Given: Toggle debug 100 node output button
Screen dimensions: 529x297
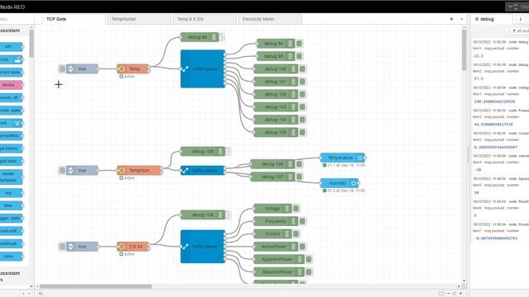Looking at the screenshot, I should [x=303, y=69].
